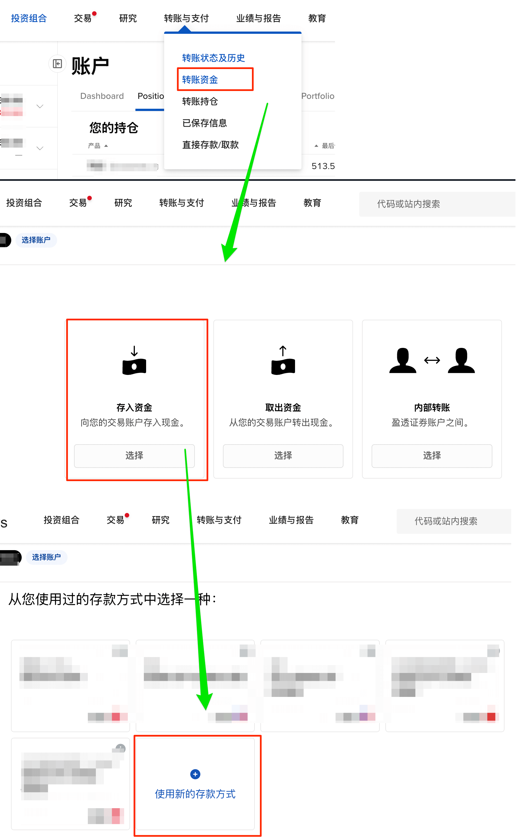This screenshot has height=840, width=527.
Task: Select 转账资金 from the dropdown menu
Action: pos(200,80)
